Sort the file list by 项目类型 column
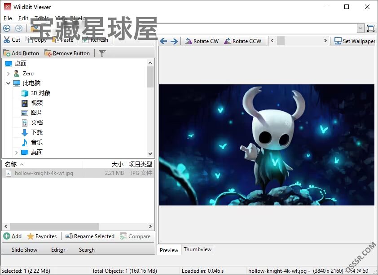 (141, 164)
